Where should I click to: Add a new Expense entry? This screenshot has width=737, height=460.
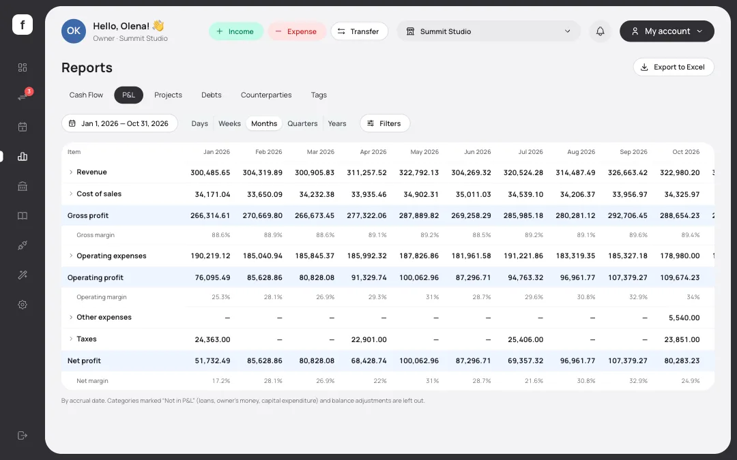tap(297, 31)
